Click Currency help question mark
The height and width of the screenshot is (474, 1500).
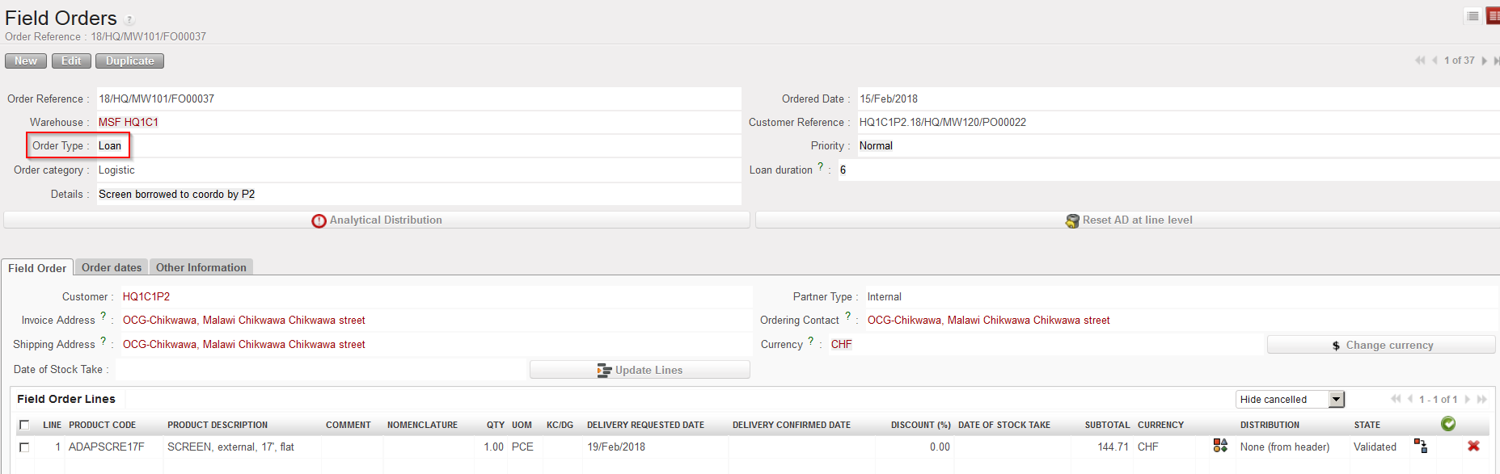pyautogui.click(x=810, y=341)
